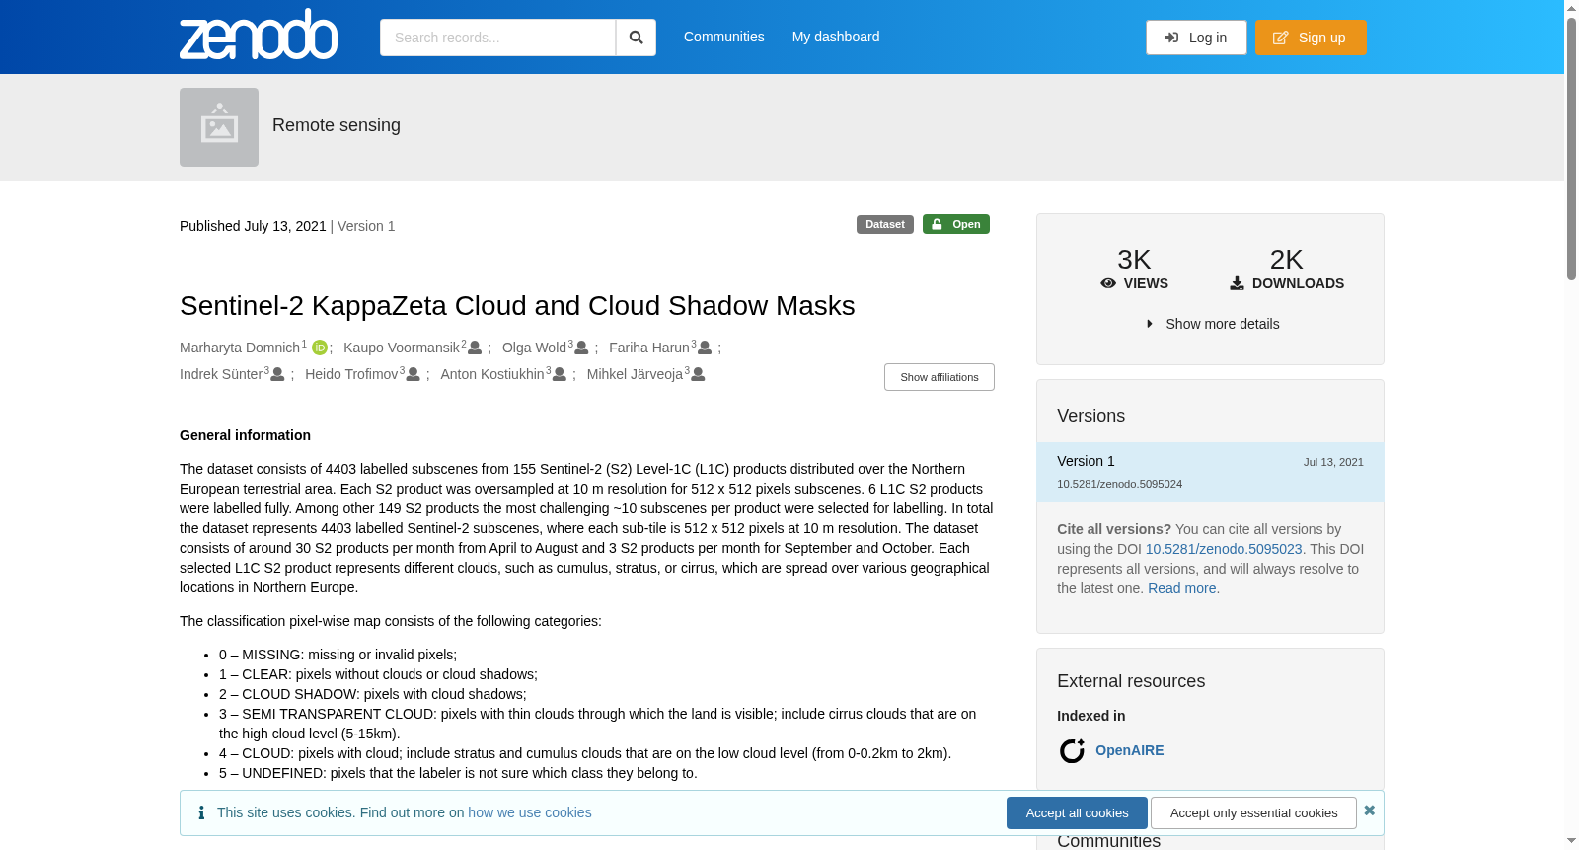Click person icon beside Olga Wold

581,348
